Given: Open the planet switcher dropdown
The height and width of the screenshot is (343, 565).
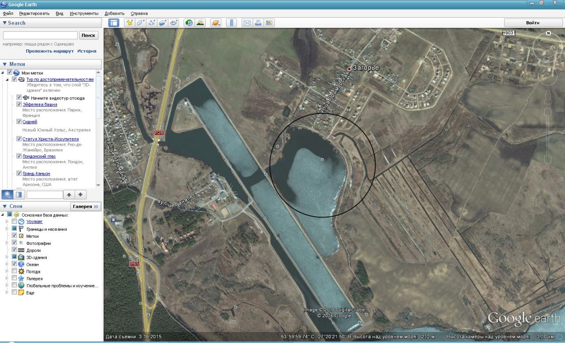Looking at the screenshot, I should coord(215,23).
